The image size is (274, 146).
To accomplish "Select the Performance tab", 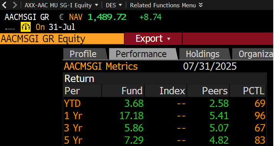I will point(143,54).
